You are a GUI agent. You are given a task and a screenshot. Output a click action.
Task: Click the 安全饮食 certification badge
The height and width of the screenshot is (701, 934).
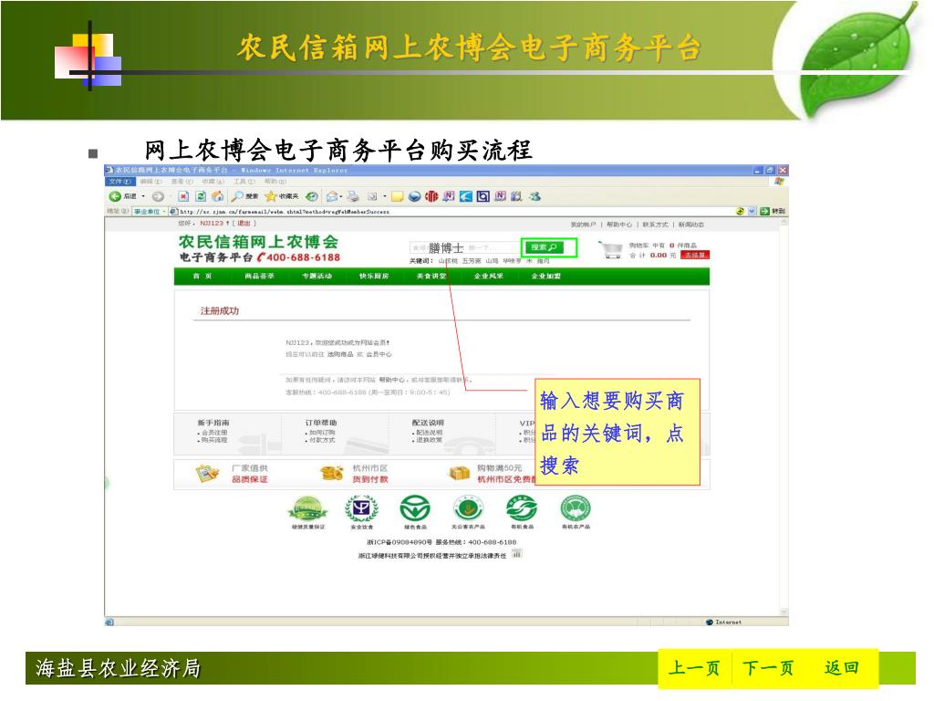(361, 509)
